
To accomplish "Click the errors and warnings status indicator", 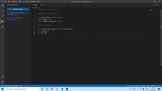I will click(x=16, y=86).
